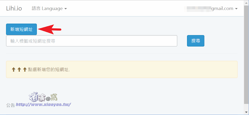The width and height of the screenshot is (249, 115).
Task: Open the 公告 announcement link
Action: click(11, 105)
